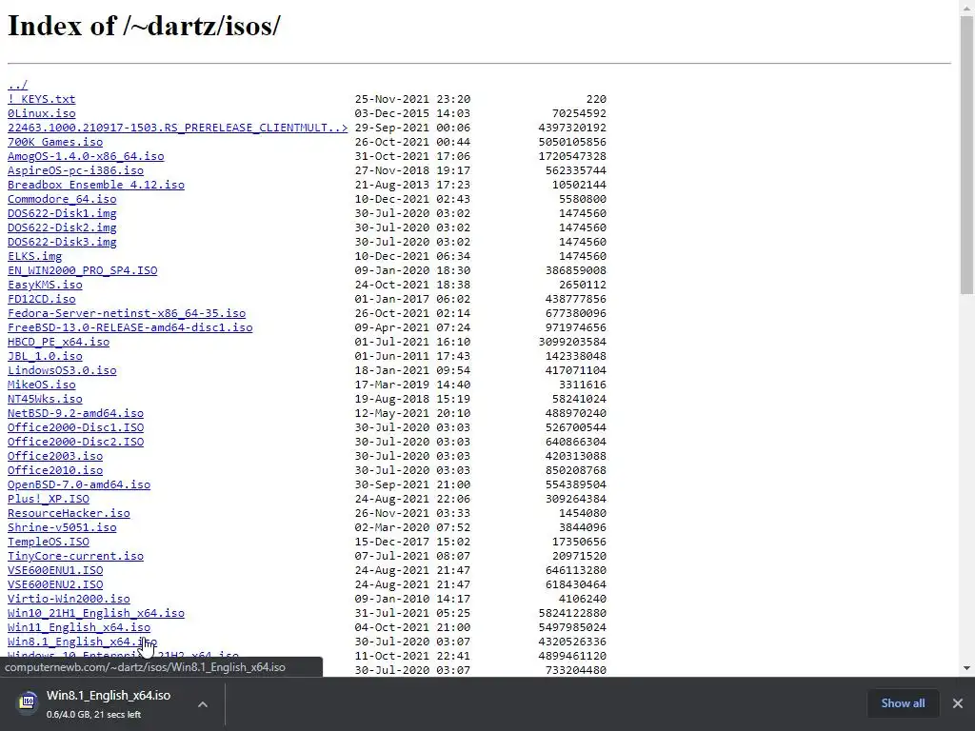975x731 pixels.
Task: Click Breadbox_Ensemble_4.12.iso link
Action: (96, 185)
